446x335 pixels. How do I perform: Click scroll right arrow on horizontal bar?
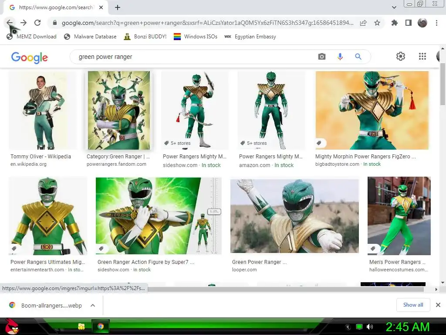click(436, 290)
